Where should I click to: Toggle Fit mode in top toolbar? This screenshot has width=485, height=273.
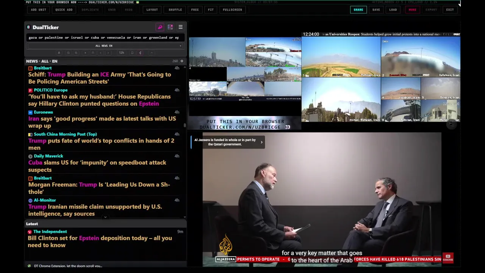(x=211, y=10)
